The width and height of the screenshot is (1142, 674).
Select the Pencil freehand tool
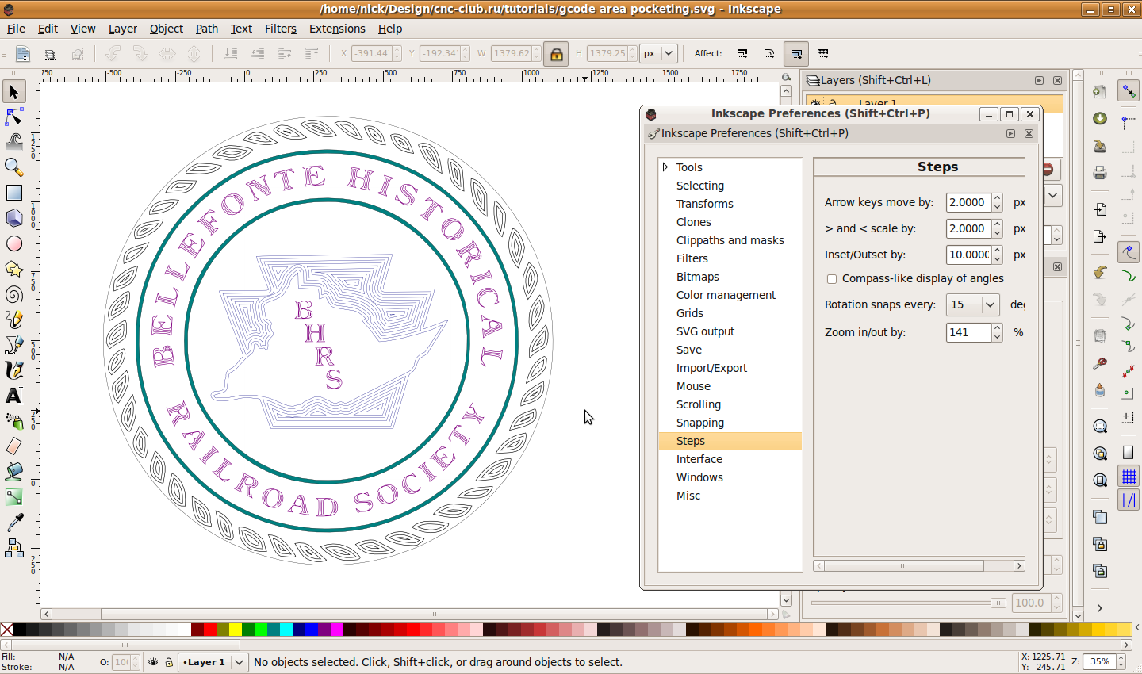coord(14,320)
